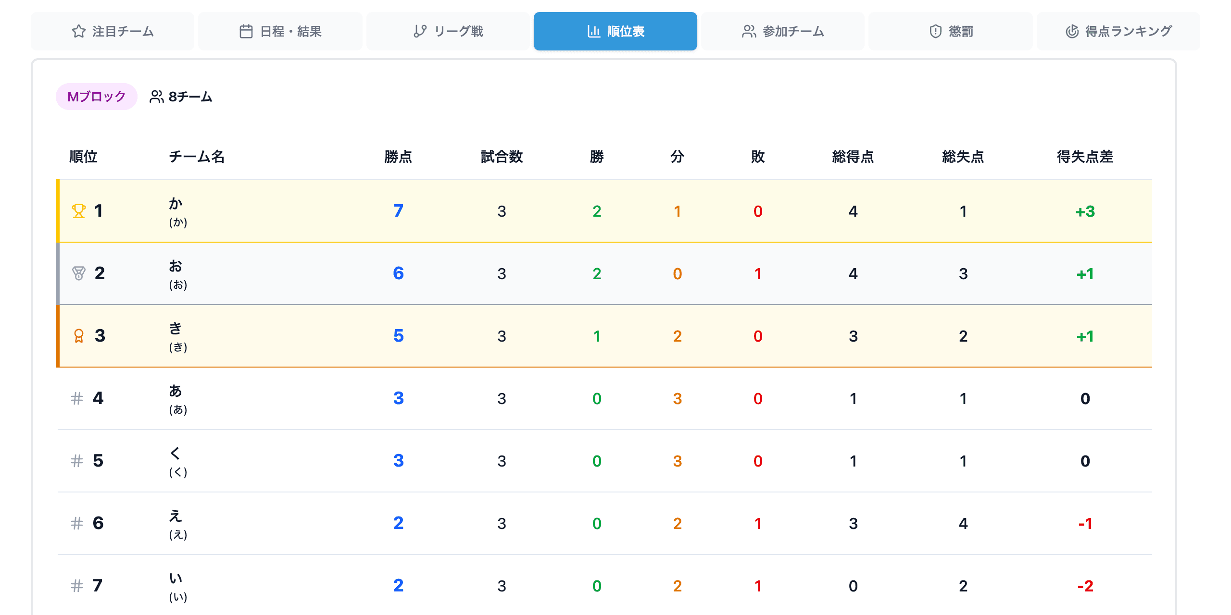Viewport: 1231px width, 615px height.
Task: Select team お in second place
Action: 604,273
